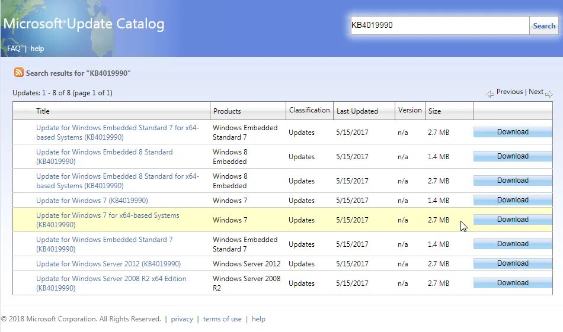Sort results by Last Updated column
Image resolution: width=563 pixels, height=332 pixels.
click(x=357, y=111)
